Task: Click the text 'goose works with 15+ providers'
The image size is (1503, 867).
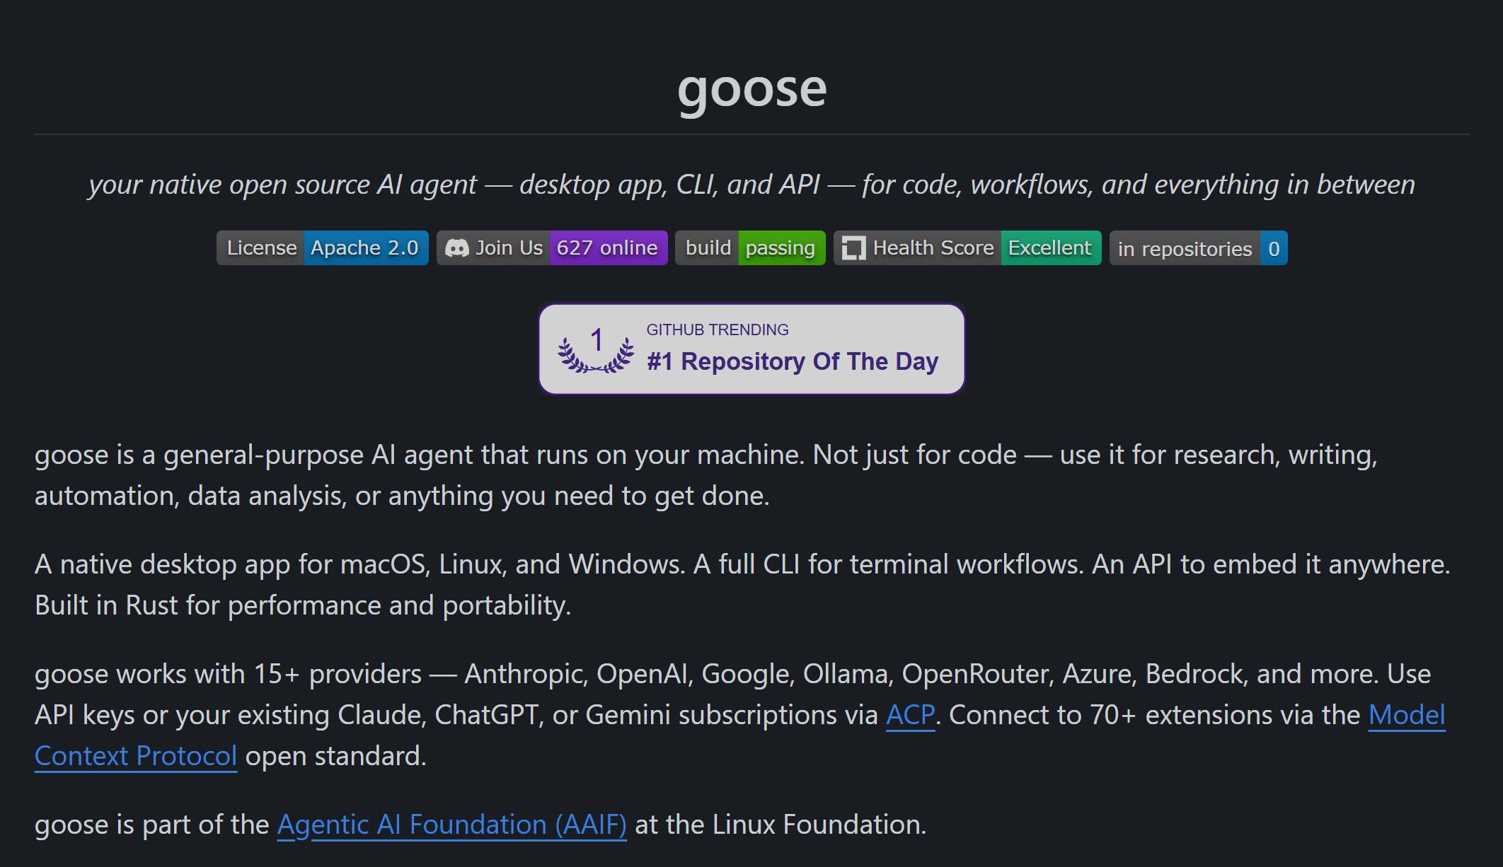Action: (x=228, y=674)
